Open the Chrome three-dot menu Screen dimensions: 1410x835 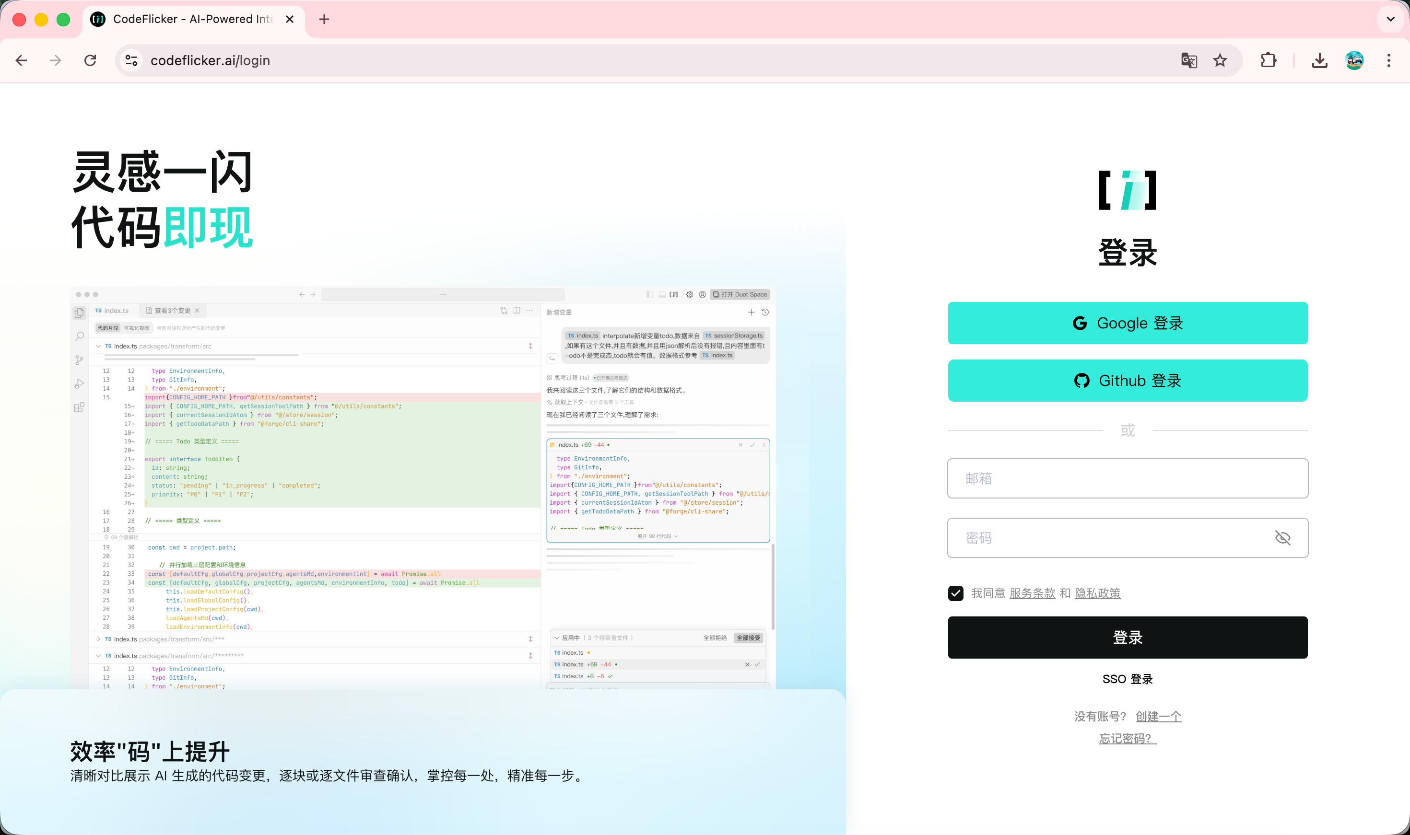click(x=1388, y=60)
